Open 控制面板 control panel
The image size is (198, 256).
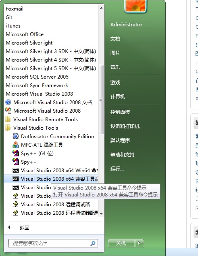pos(120,112)
